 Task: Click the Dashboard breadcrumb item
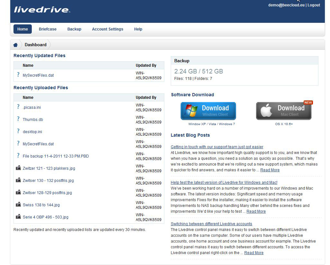36,45
